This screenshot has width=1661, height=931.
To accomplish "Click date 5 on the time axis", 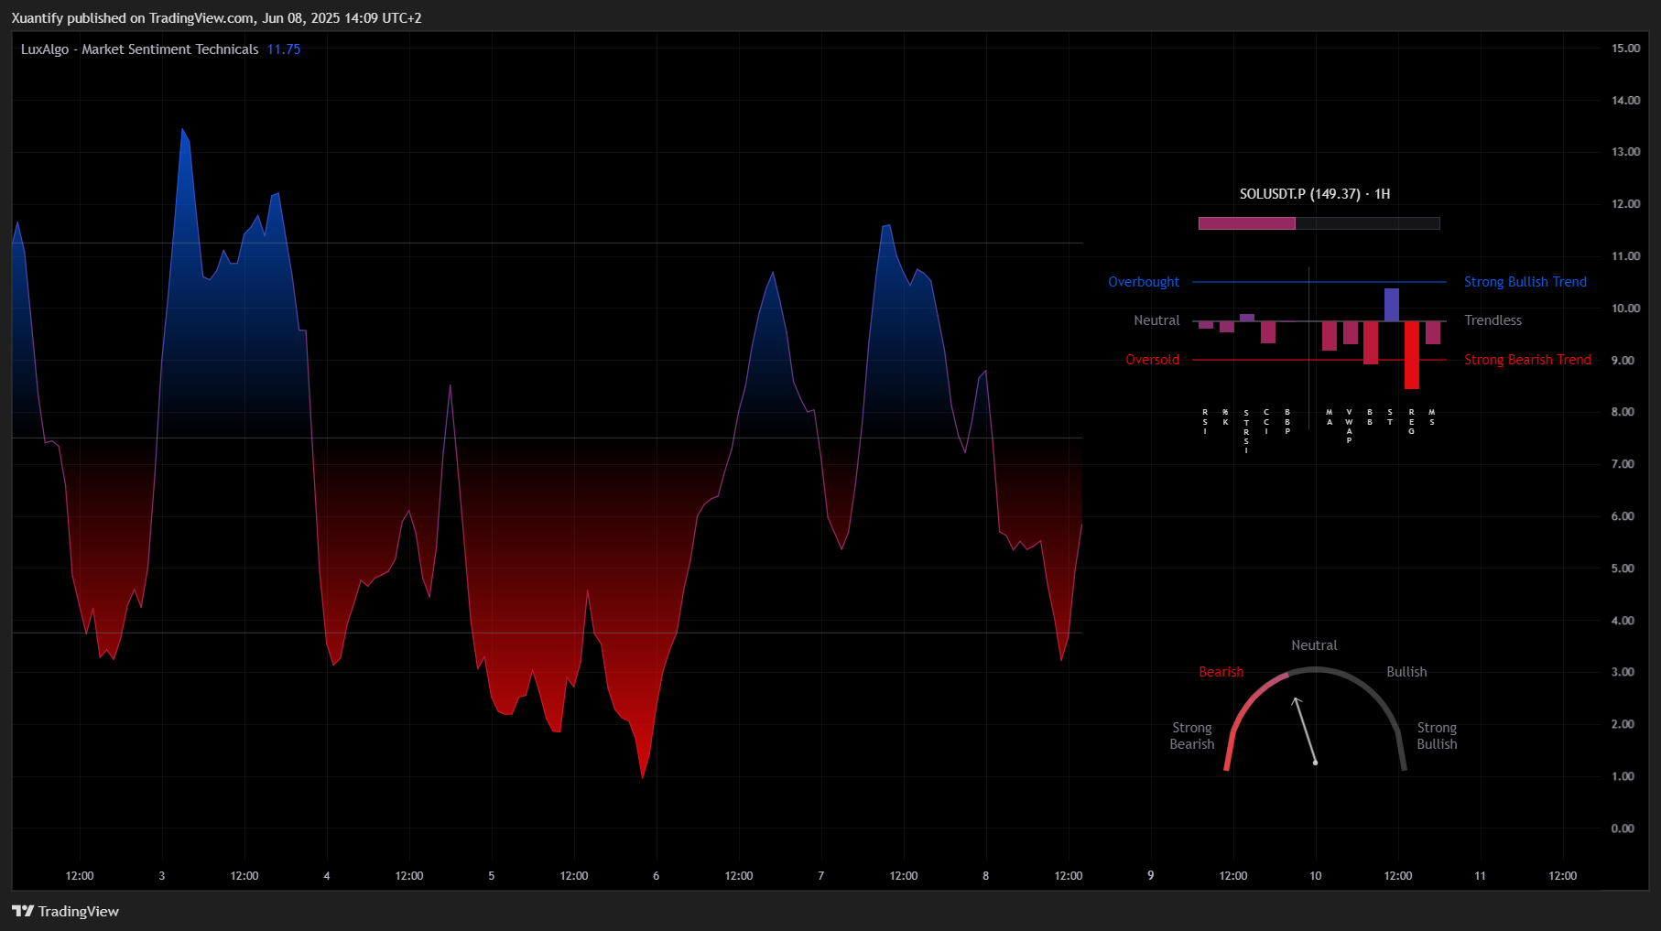I will point(492,876).
